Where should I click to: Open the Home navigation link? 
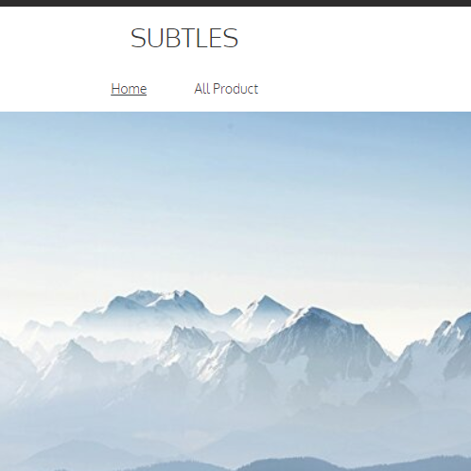point(129,89)
